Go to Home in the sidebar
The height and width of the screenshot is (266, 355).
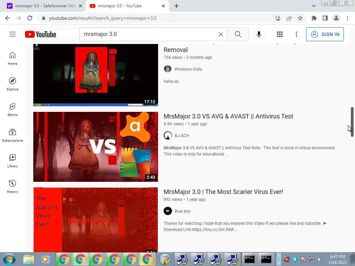[x=12, y=59]
